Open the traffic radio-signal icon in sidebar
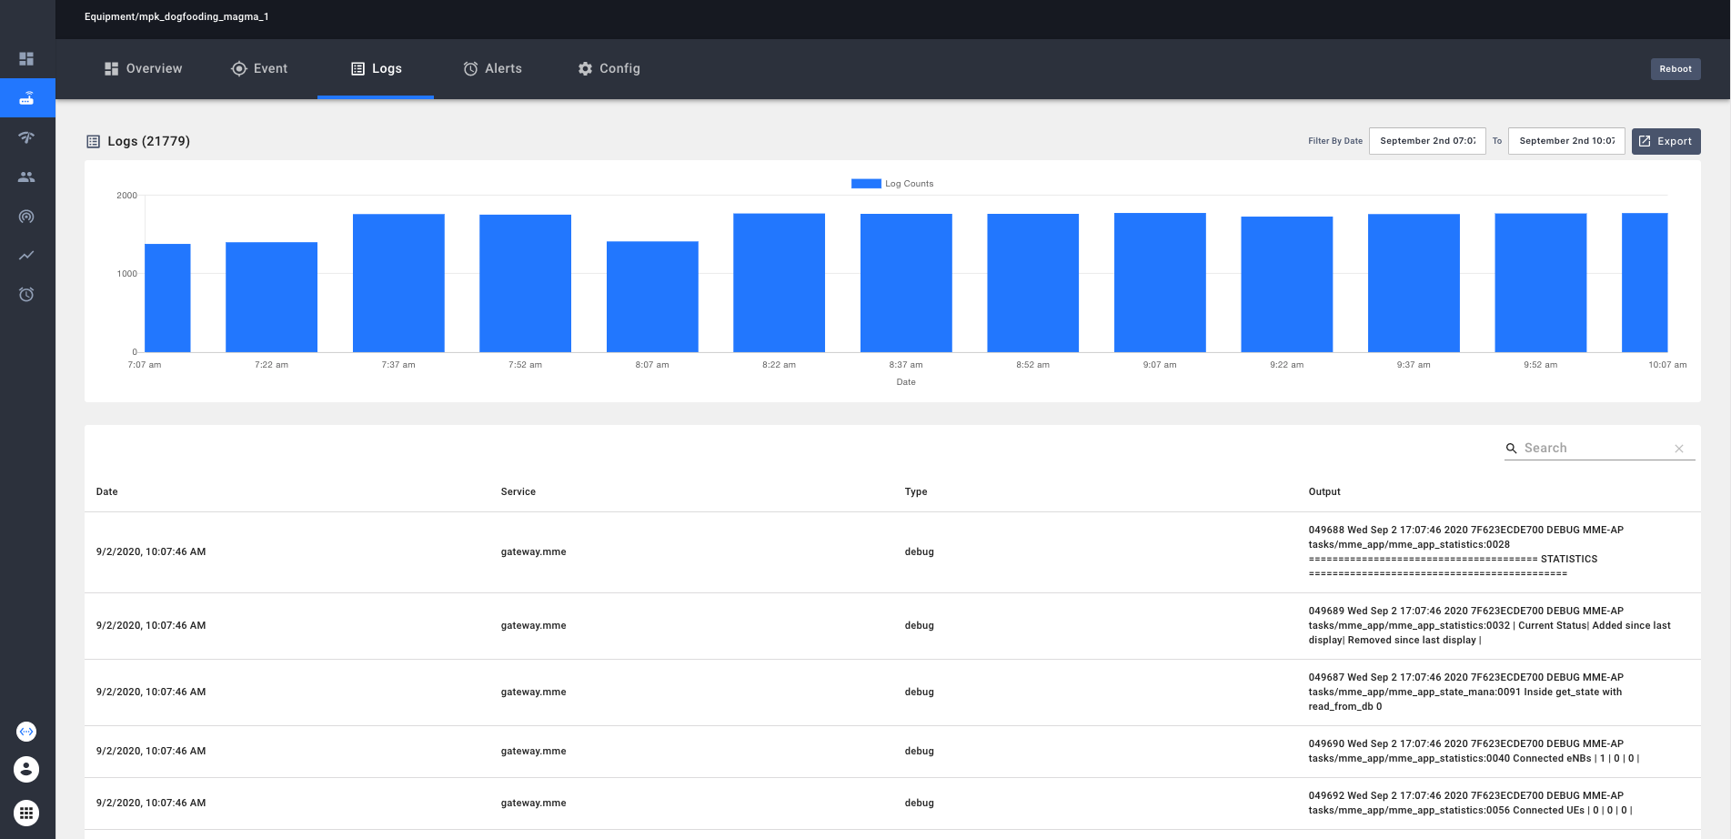The image size is (1731, 839). click(x=26, y=217)
